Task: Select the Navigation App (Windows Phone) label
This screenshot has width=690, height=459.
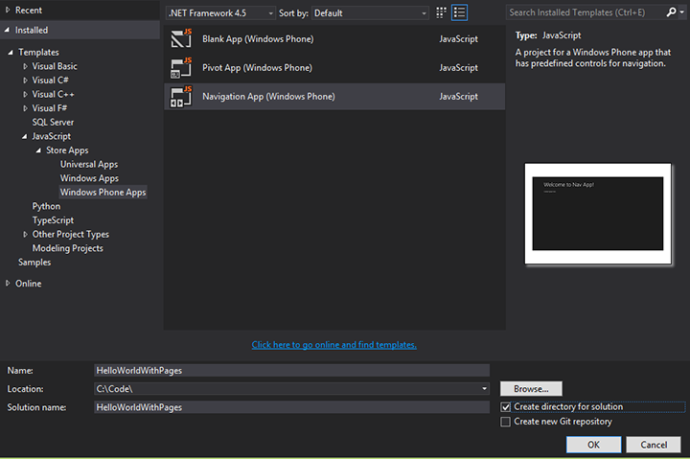Action: pyautogui.click(x=268, y=97)
